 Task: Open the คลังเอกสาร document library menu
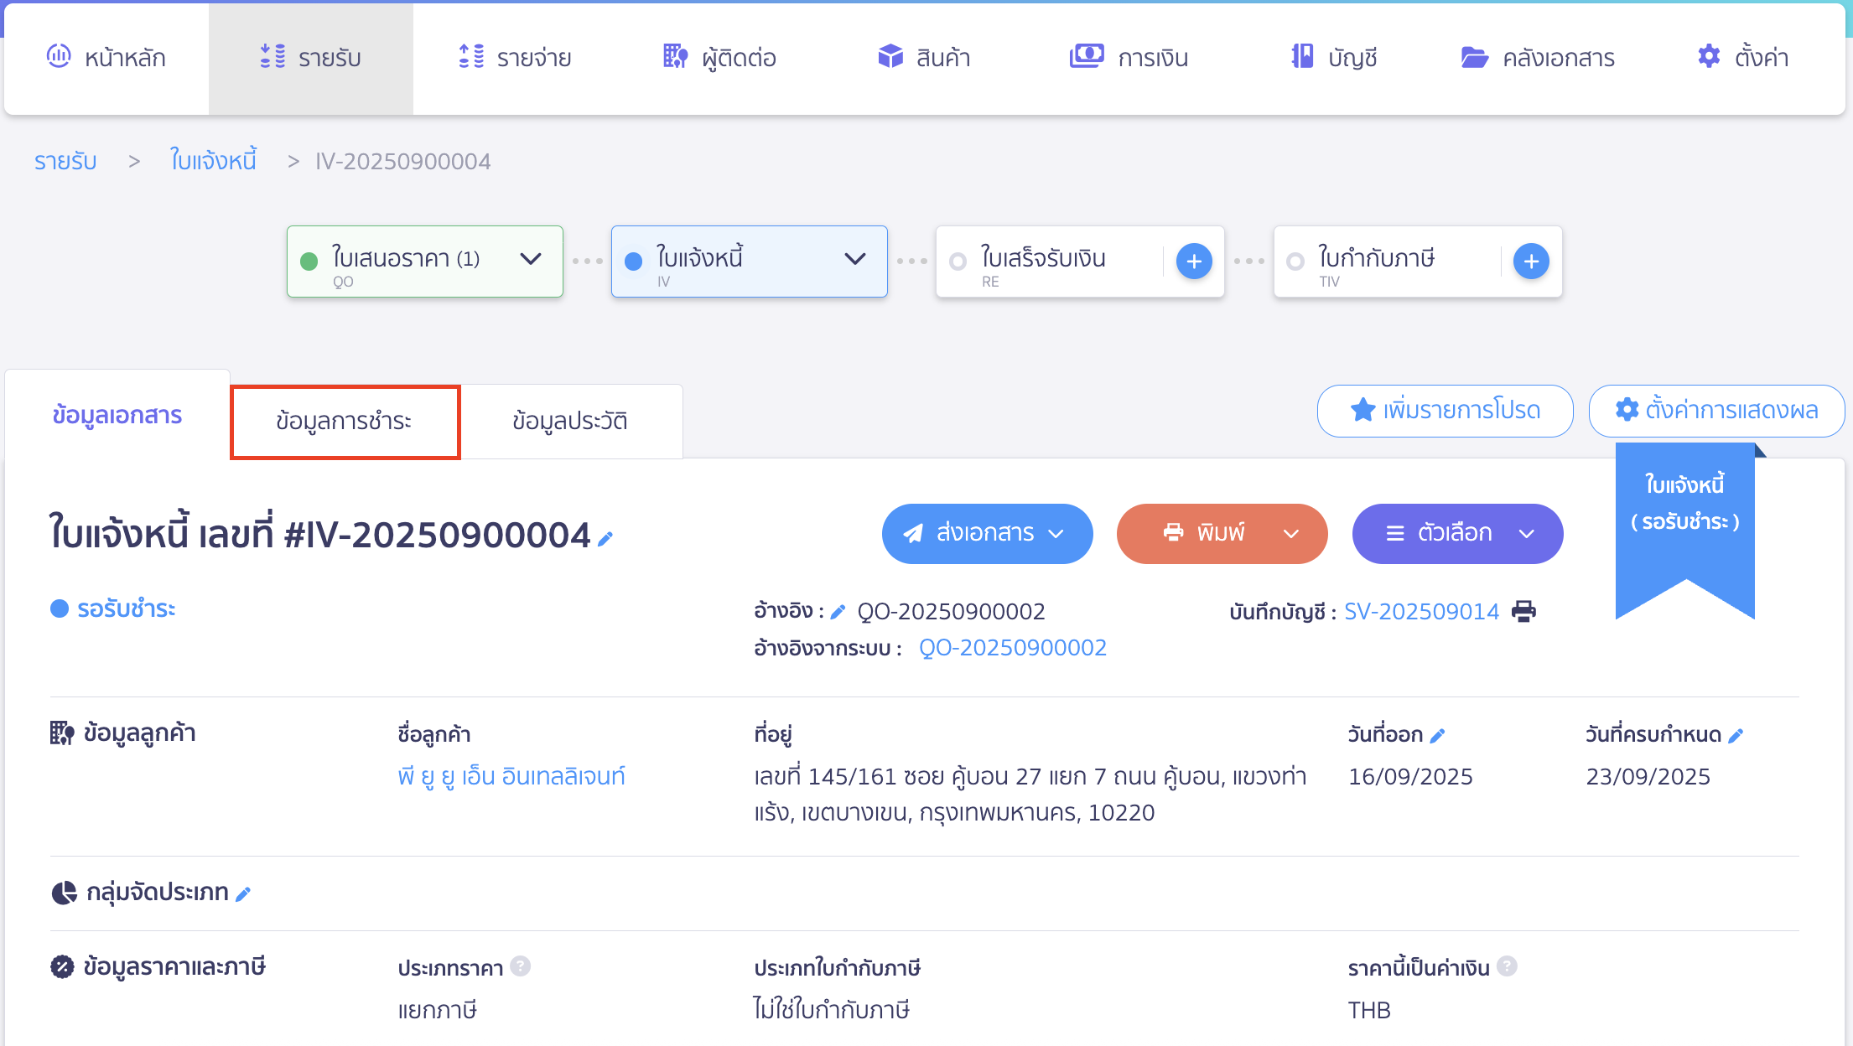coord(1537,57)
